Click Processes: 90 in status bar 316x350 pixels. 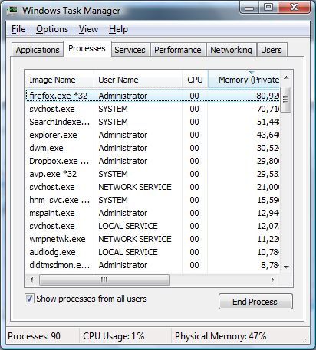coord(35,336)
